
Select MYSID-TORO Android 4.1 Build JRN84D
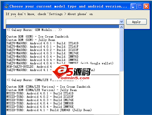point(49,110)
